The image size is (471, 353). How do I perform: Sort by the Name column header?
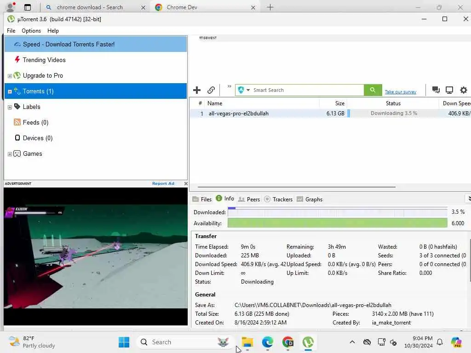click(263, 103)
